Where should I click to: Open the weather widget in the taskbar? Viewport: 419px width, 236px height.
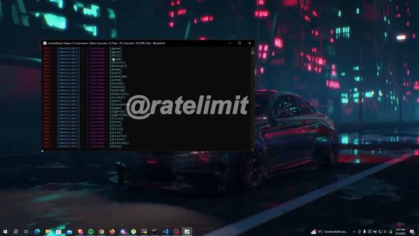tap(330, 231)
